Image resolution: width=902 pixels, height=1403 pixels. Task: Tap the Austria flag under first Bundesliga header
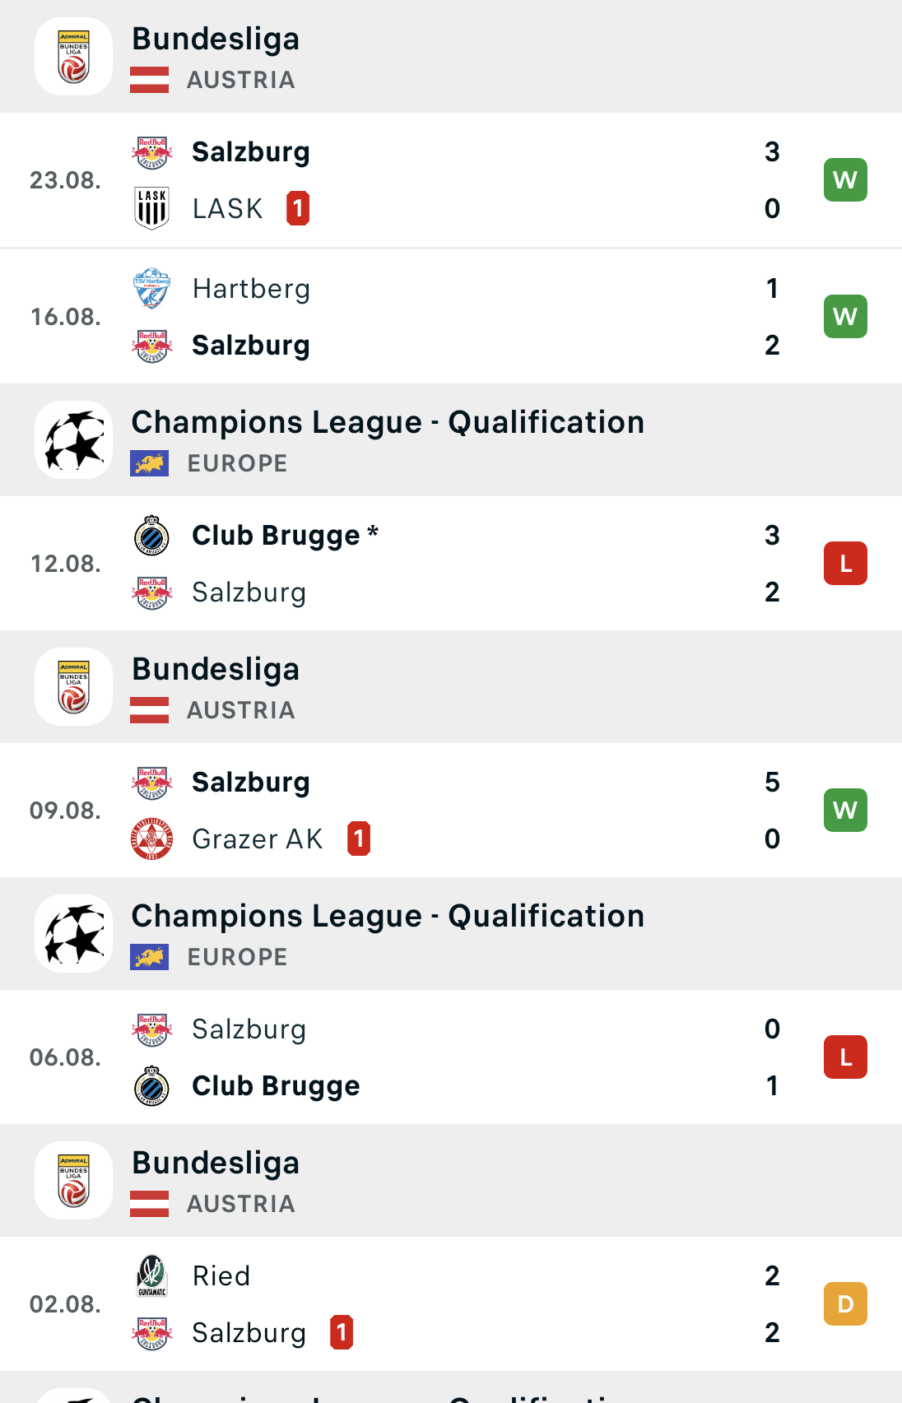coord(149,80)
